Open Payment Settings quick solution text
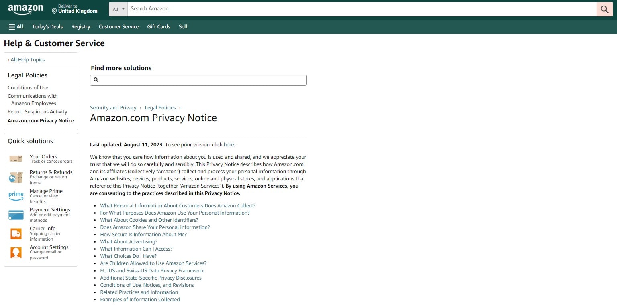Screen dimensions: 617x306 click(x=50, y=210)
